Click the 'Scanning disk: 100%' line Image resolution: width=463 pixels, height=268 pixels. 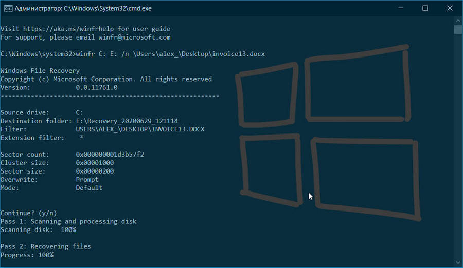point(38,230)
